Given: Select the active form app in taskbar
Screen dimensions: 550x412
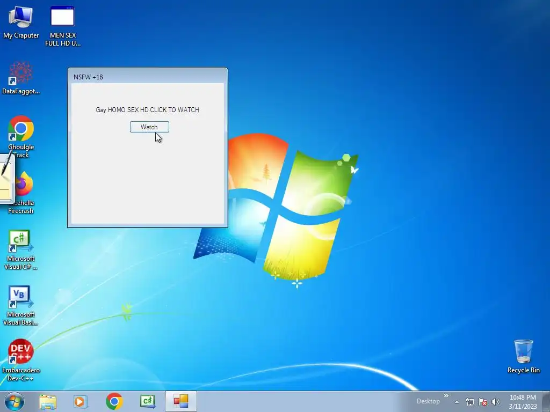Looking at the screenshot, I should (181, 401).
